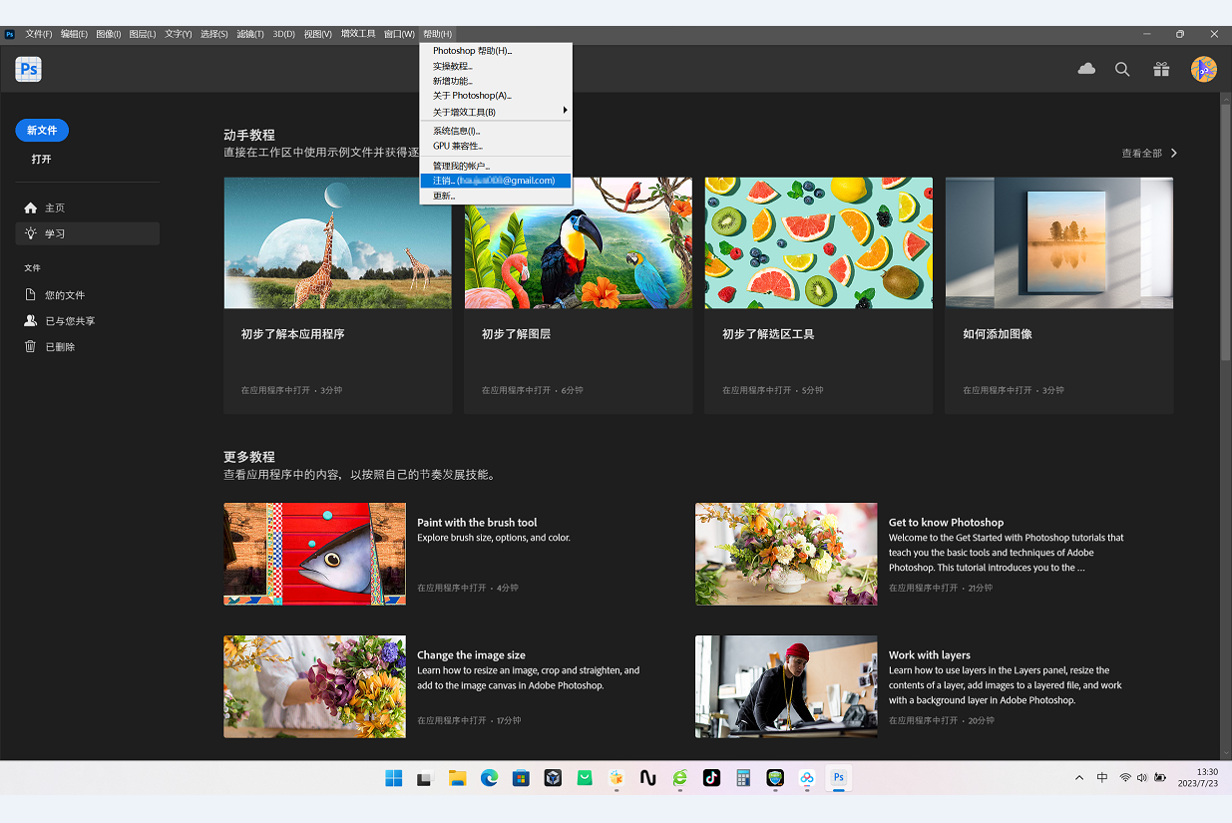The image size is (1232, 823).
Task: Click the Wi-Fi icon in system tray
Action: point(1125,778)
